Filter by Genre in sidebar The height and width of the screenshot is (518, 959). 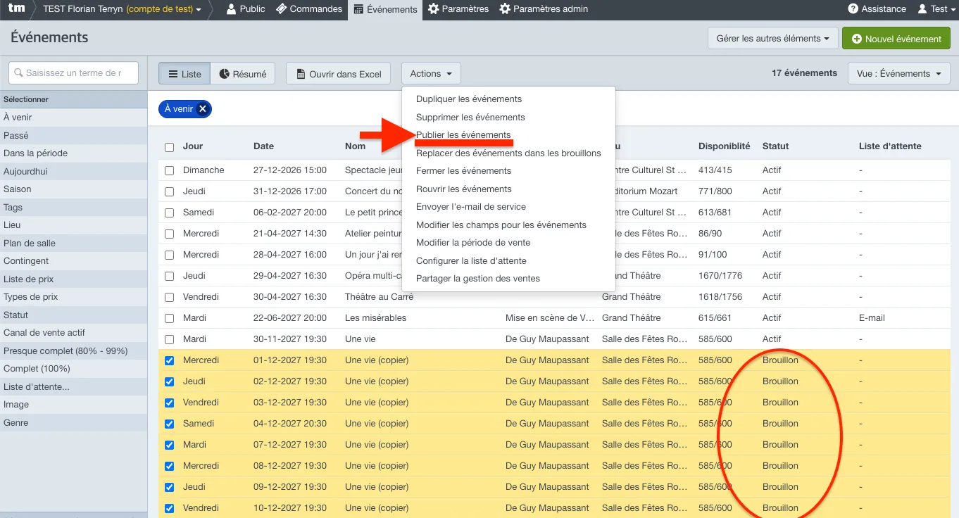[73, 423]
